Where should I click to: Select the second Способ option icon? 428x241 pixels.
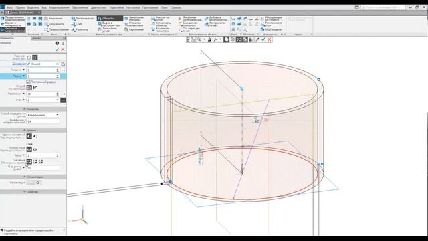tap(35, 88)
